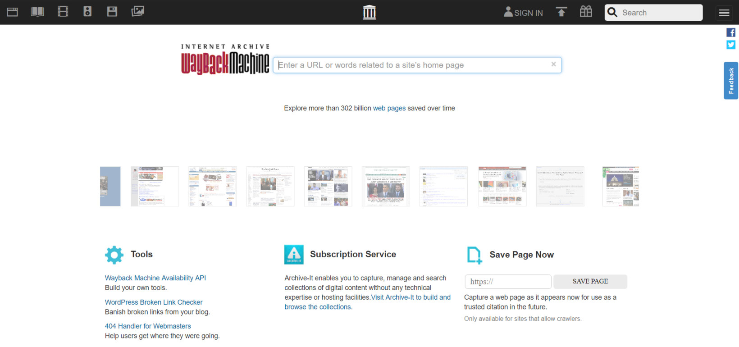739x347 pixels.
Task: Open the seventh mostly white thumbnail
Action: tap(443, 187)
